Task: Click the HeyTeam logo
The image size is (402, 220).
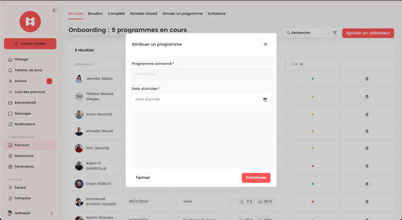Action: tap(30, 22)
